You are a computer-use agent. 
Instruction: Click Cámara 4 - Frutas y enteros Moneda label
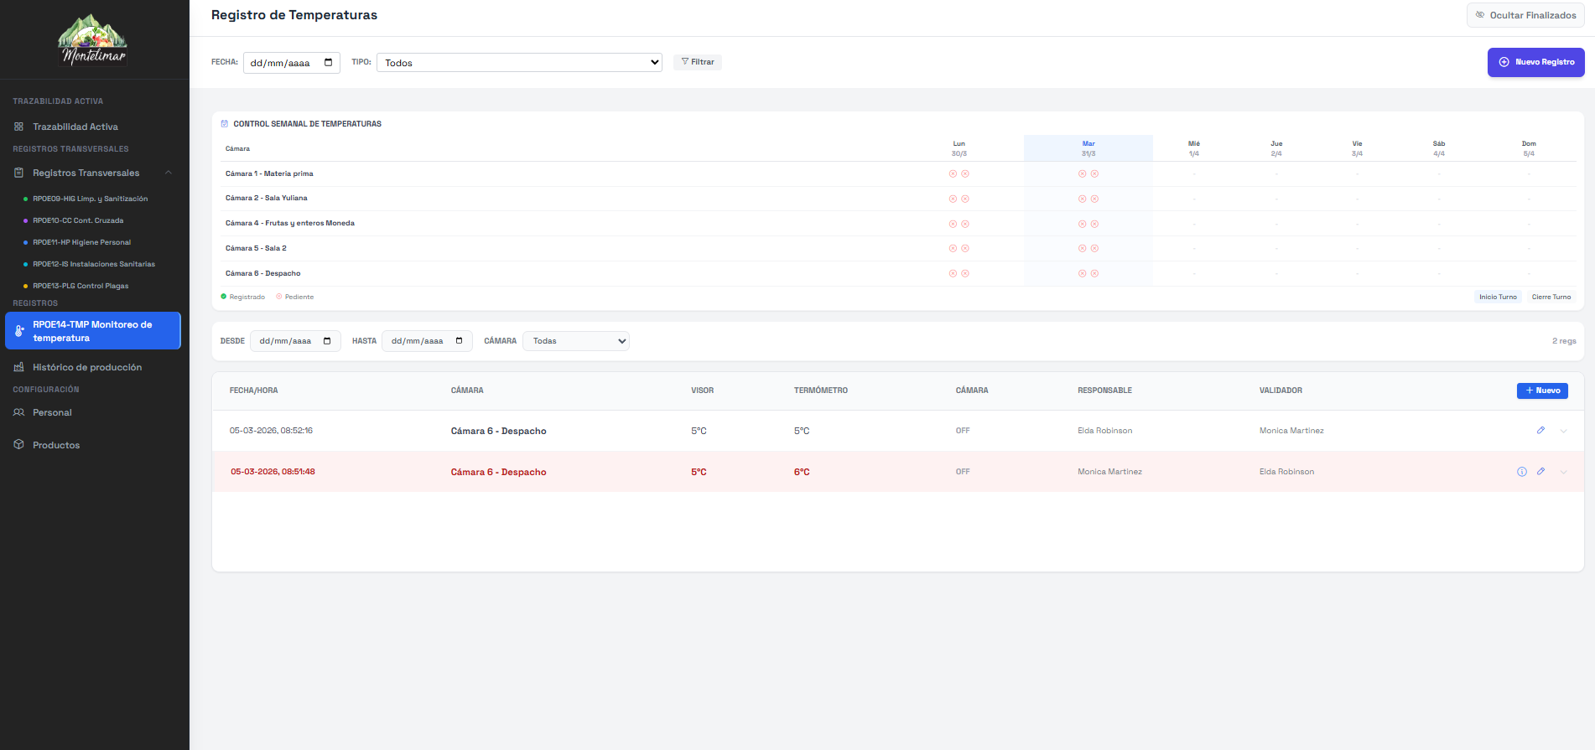(x=290, y=223)
